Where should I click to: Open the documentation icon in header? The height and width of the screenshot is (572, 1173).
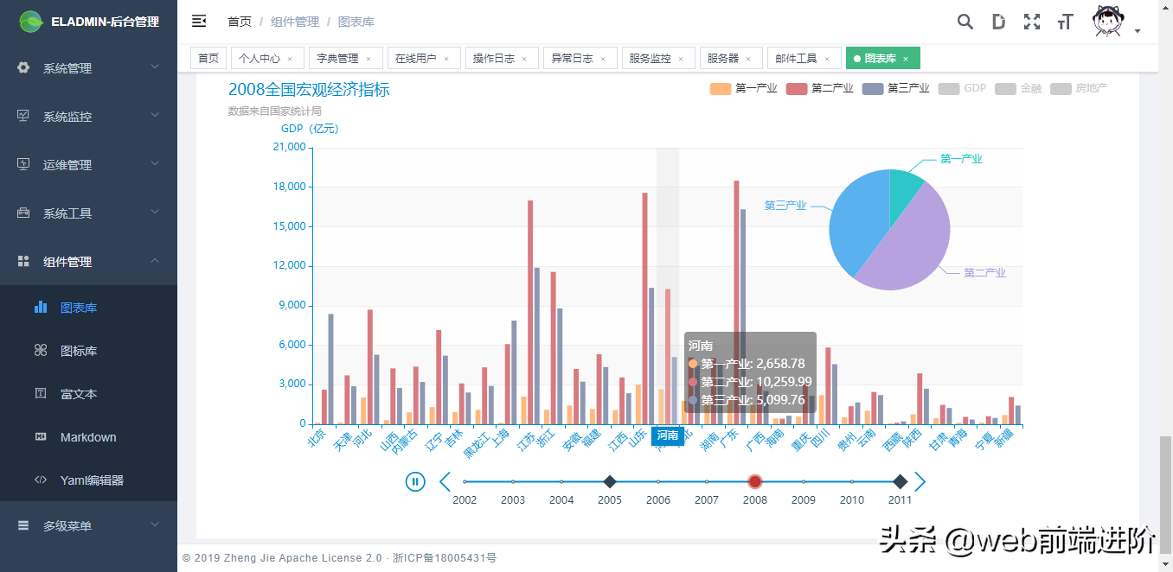[998, 22]
